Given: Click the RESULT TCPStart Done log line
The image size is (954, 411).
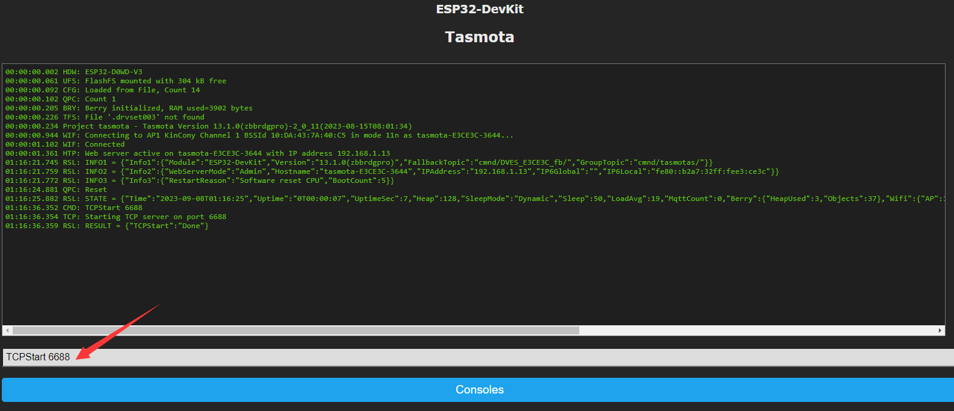Looking at the screenshot, I should tap(107, 226).
